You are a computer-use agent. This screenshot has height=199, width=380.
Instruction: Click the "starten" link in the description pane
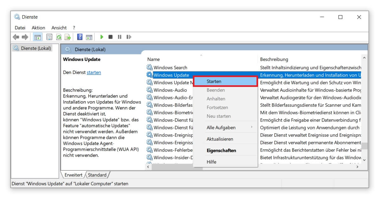tap(94, 72)
